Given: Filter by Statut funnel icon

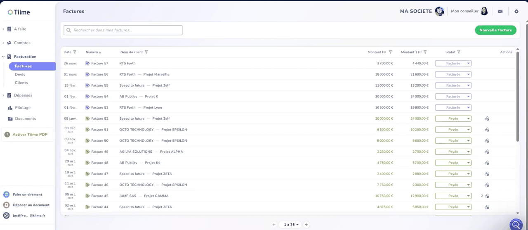Looking at the screenshot, I should [x=459, y=52].
